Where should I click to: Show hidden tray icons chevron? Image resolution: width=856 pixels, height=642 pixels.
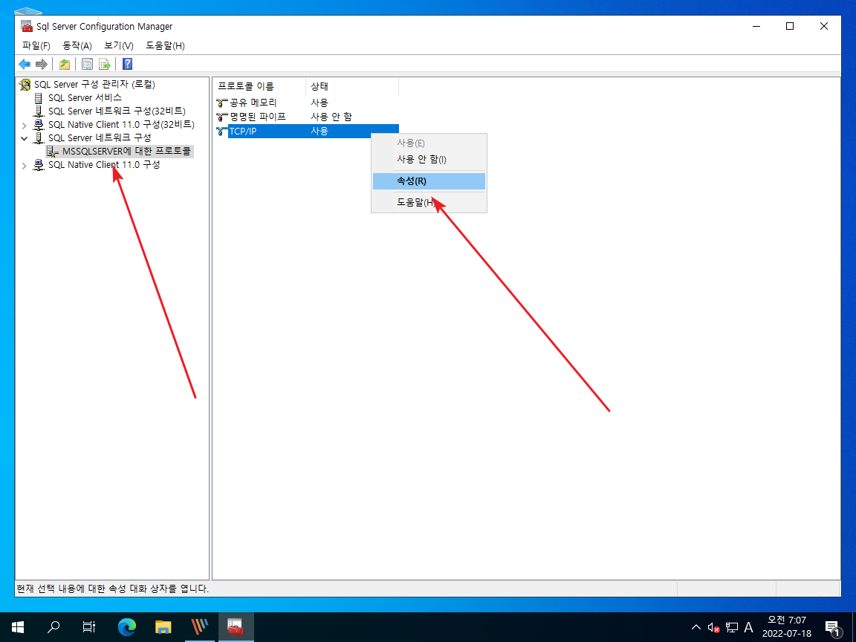pyautogui.click(x=696, y=627)
